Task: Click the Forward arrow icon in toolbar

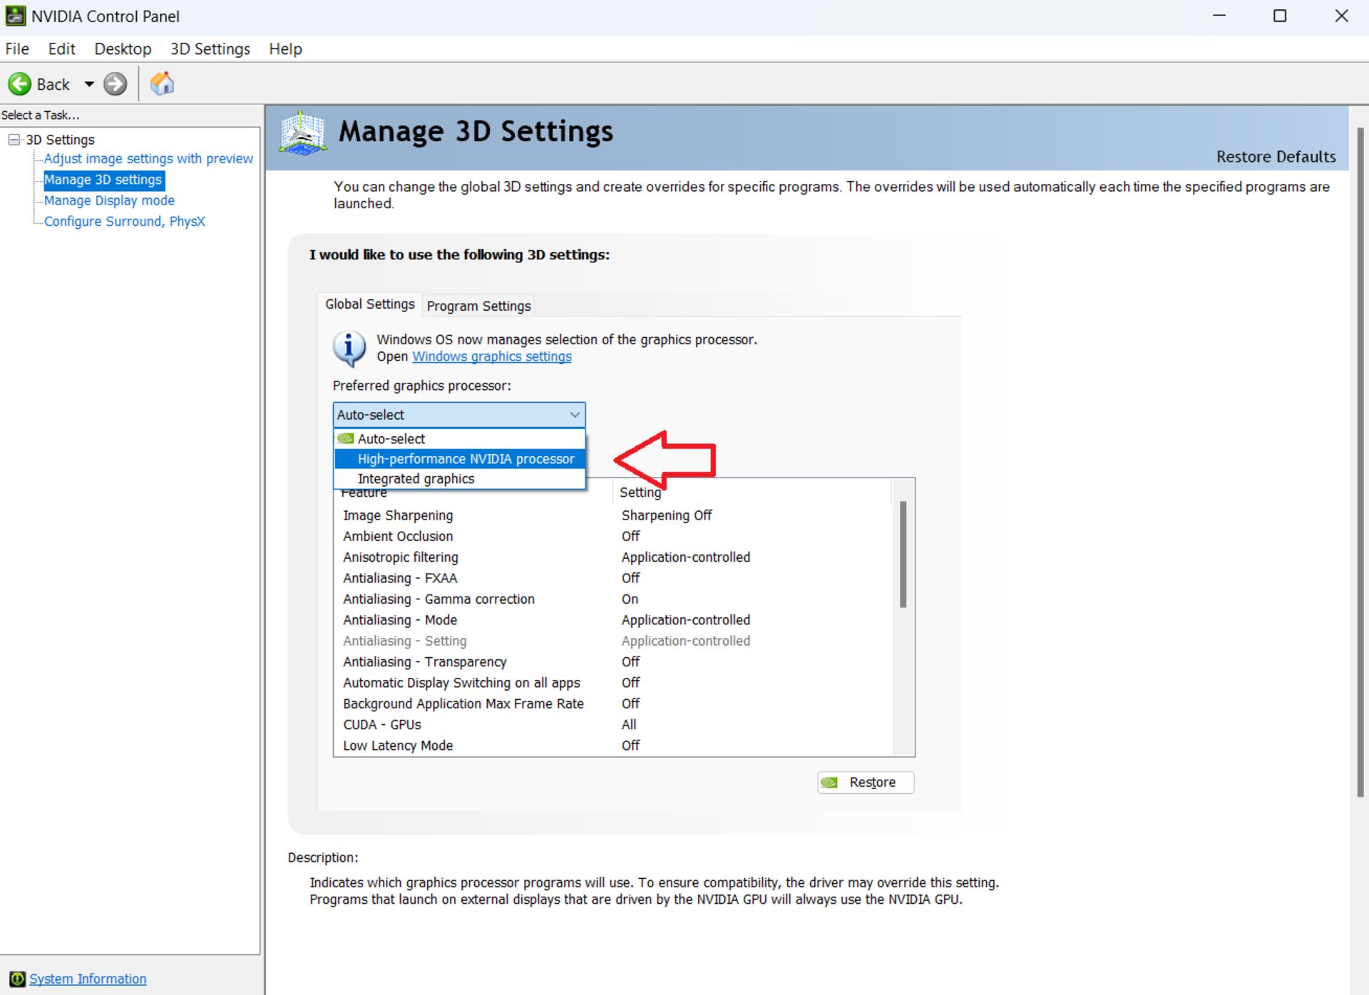Action: tap(115, 84)
